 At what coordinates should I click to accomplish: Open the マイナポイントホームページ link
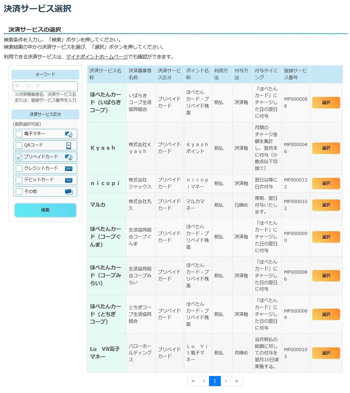tap(97, 57)
